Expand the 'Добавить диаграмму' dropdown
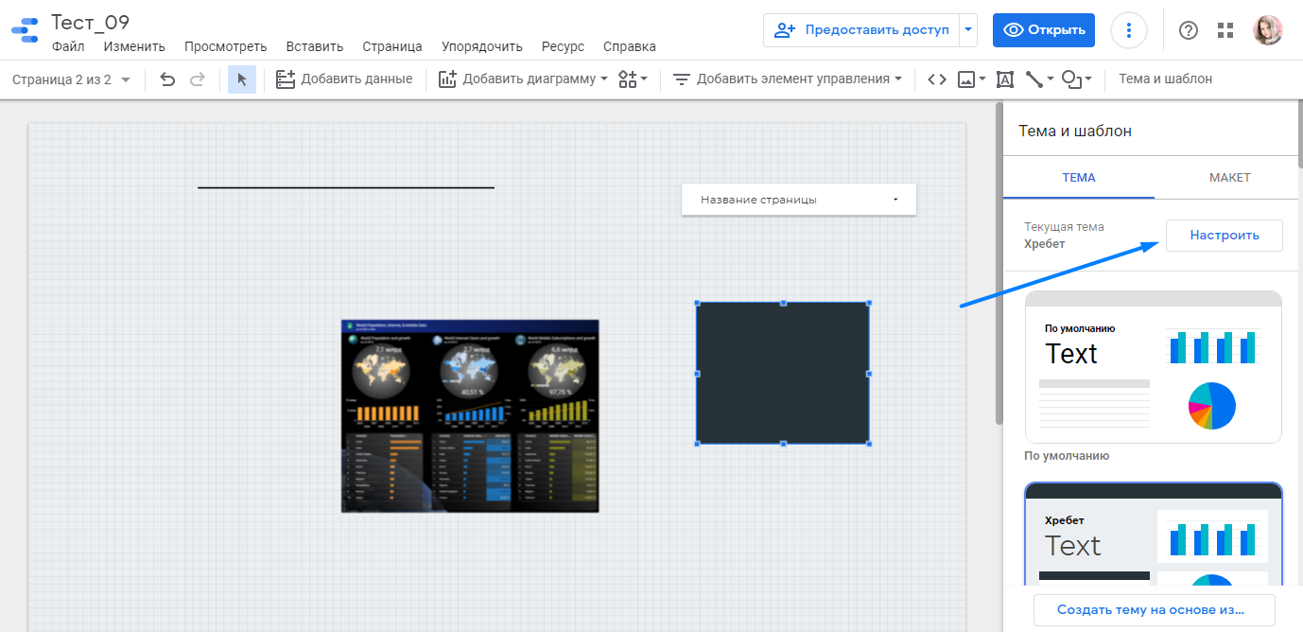The width and height of the screenshot is (1303, 632). point(525,79)
